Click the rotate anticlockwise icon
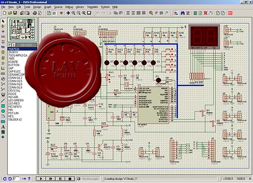 coord(10,179)
